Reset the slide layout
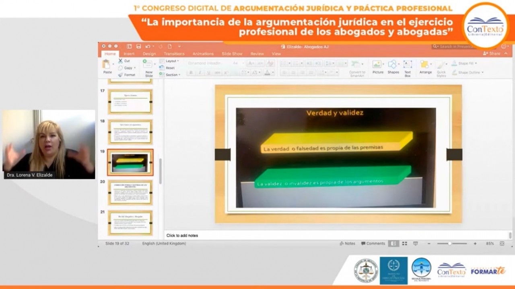The width and height of the screenshot is (515, 289). click(x=167, y=68)
